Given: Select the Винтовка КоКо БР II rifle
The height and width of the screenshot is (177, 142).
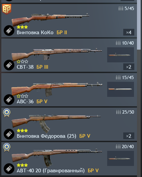Looking at the screenshot, I should coord(51,19).
